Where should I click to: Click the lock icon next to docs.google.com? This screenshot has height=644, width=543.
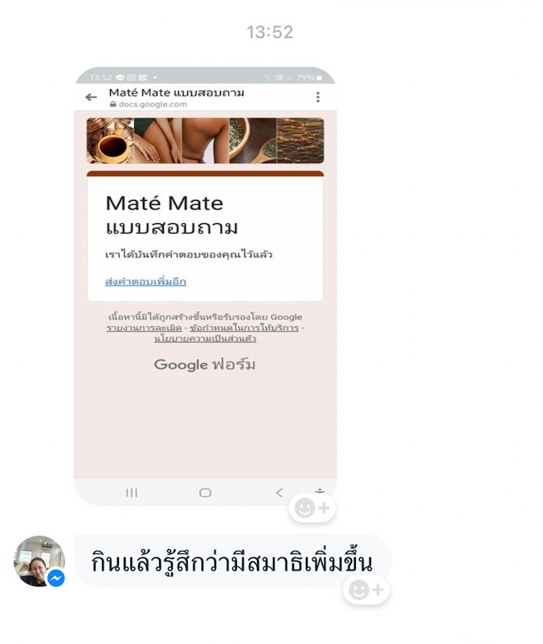pos(113,104)
